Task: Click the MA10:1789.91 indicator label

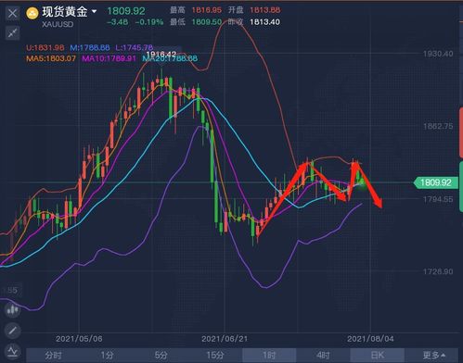Action: point(109,58)
